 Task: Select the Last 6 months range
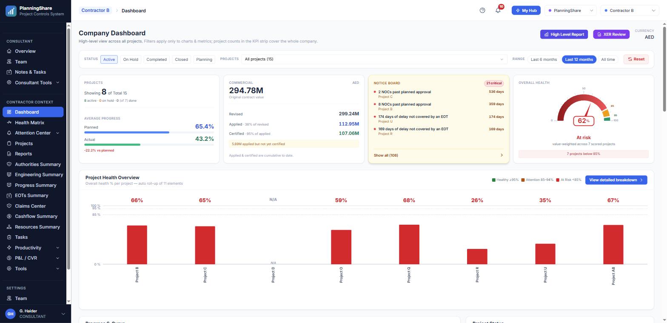click(x=544, y=59)
